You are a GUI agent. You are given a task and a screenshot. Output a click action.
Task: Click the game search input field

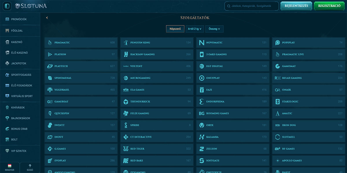(252, 6)
